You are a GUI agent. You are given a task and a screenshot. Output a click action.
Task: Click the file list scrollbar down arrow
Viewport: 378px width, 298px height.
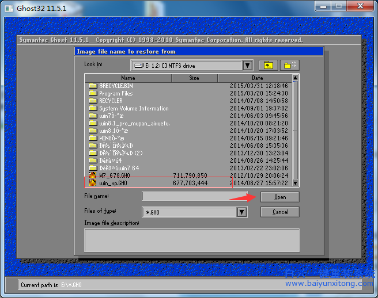pyautogui.click(x=296, y=183)
